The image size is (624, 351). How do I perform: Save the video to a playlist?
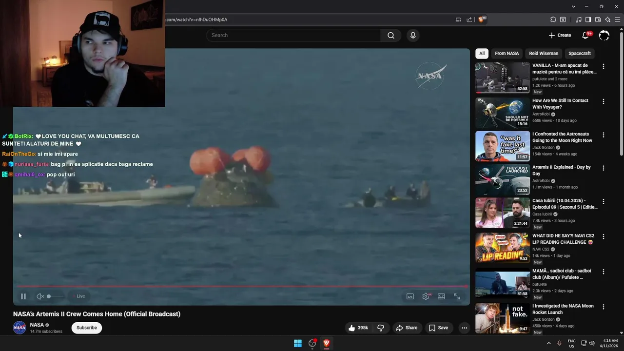point(438,328)
